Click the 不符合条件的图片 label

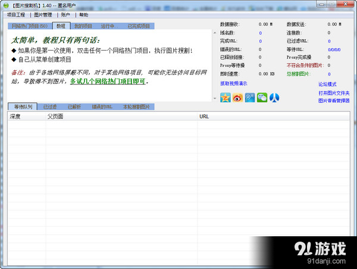[305, 65]
